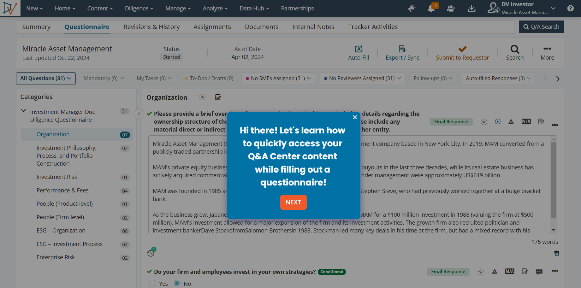This screenshot has height=288, width=581.
Task: Open the New dropdown menu
Action: click(x=34, y=9)
